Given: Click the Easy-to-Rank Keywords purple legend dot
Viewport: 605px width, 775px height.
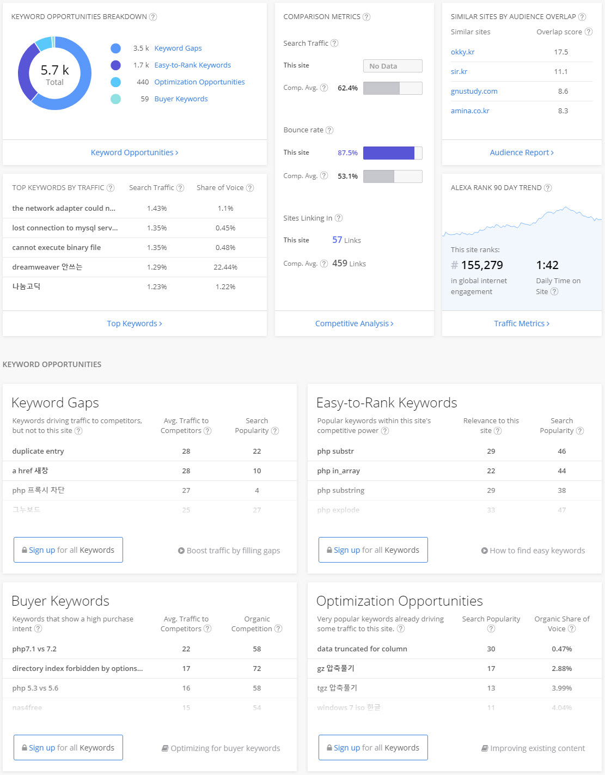Looking at the screenshot, I should (115, 65).
